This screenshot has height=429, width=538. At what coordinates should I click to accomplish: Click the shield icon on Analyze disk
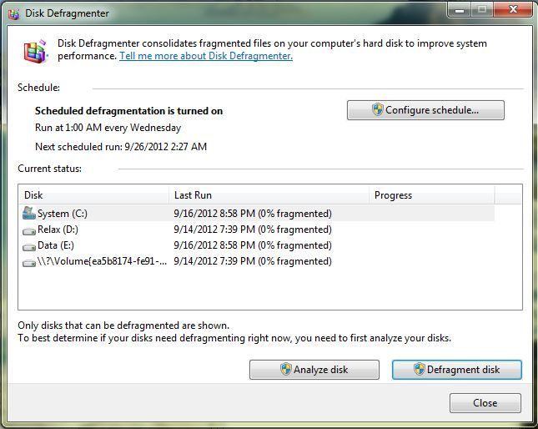285,369
